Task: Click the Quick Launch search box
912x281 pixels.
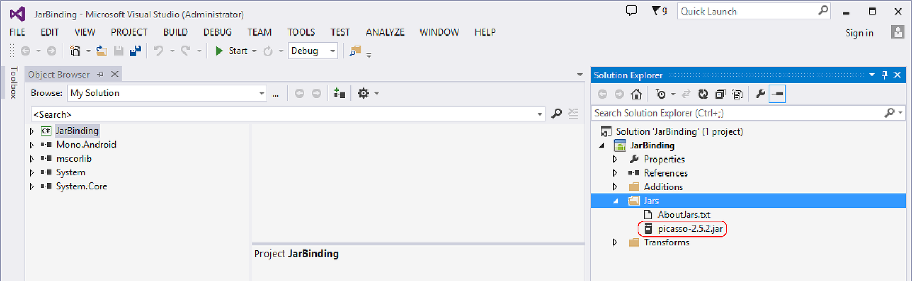Action: tap(753, 11)
